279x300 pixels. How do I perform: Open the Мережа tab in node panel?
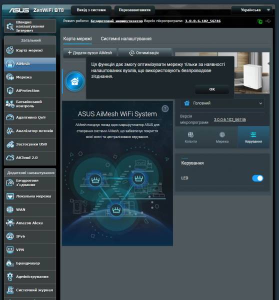point(222,137)
